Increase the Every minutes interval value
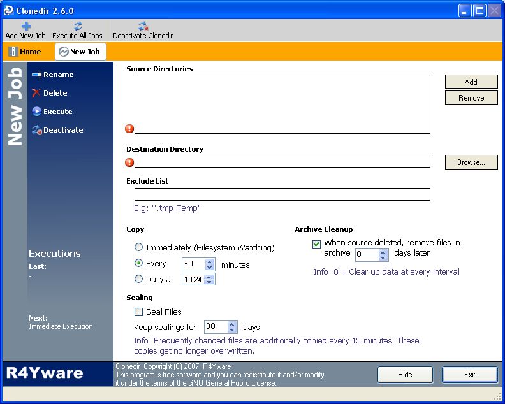This screenshot has width=505, height=404. (x=210, y=261)
